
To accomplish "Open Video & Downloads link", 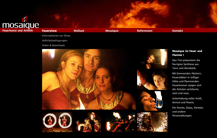I will (x=53, y=46).
